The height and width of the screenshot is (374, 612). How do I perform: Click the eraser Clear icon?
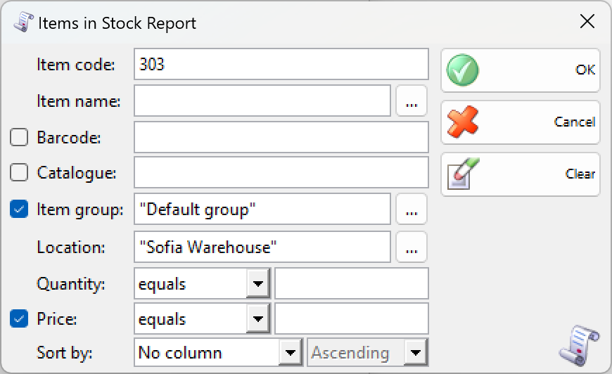tap(463, 174)
